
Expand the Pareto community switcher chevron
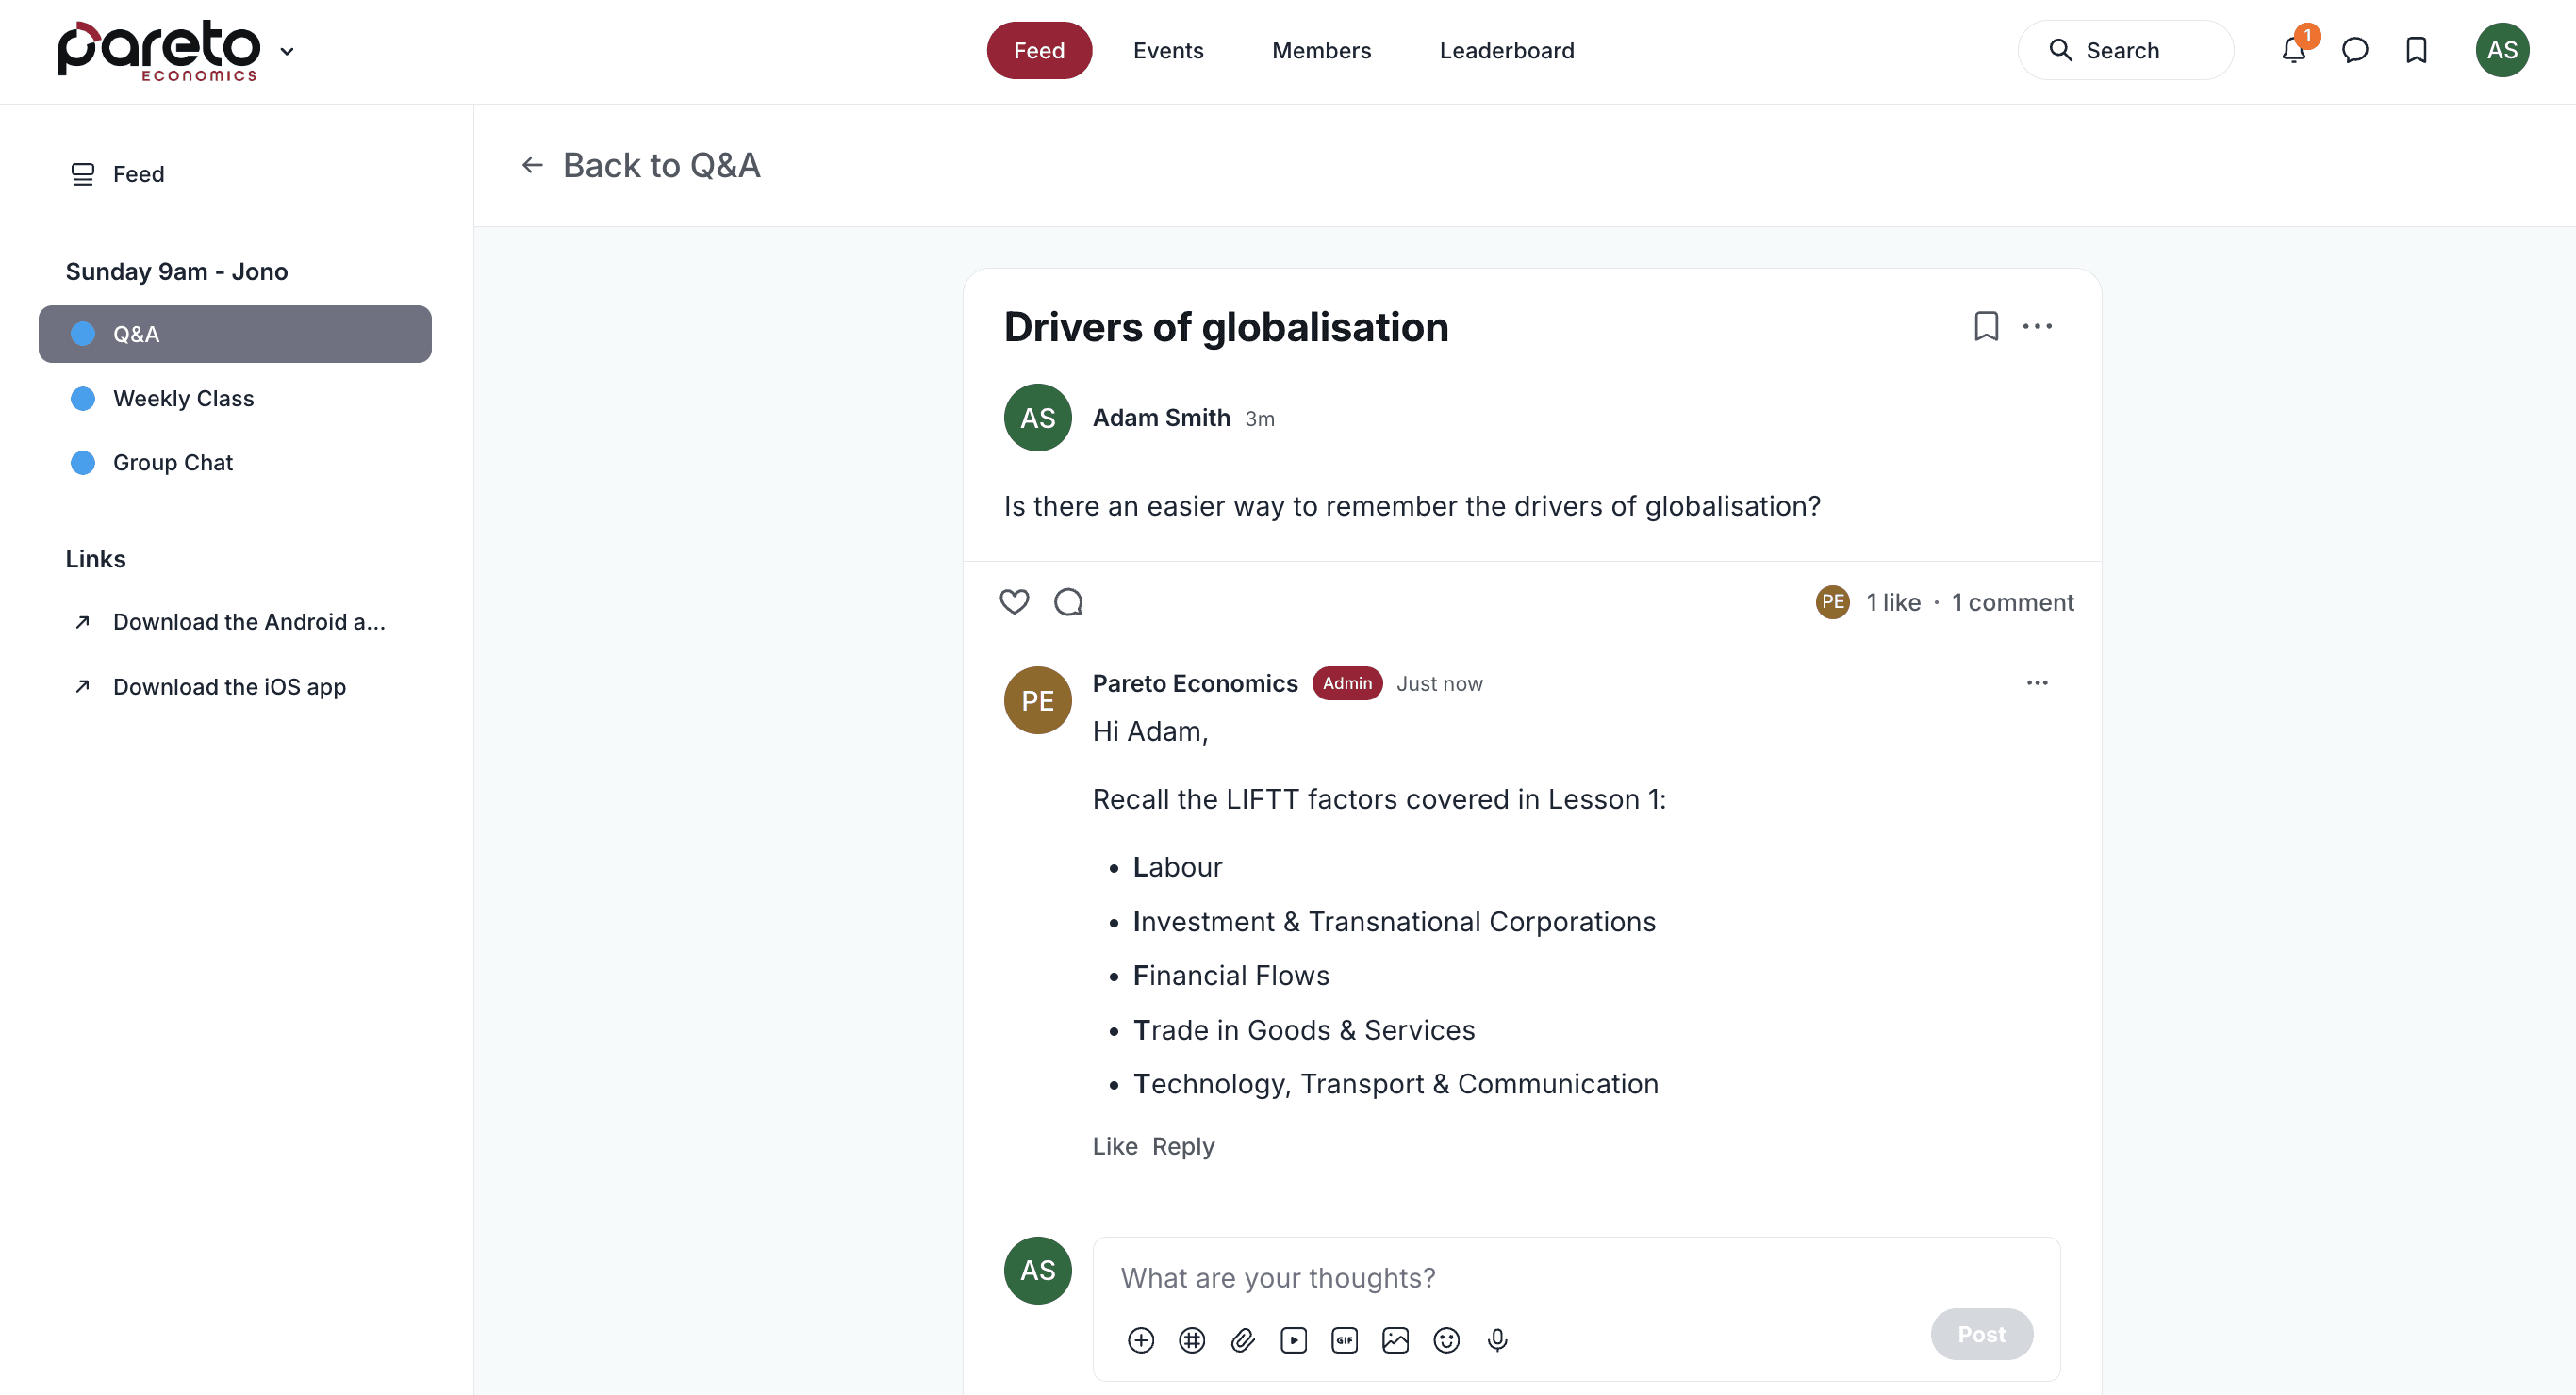click(x=287, y=51)
